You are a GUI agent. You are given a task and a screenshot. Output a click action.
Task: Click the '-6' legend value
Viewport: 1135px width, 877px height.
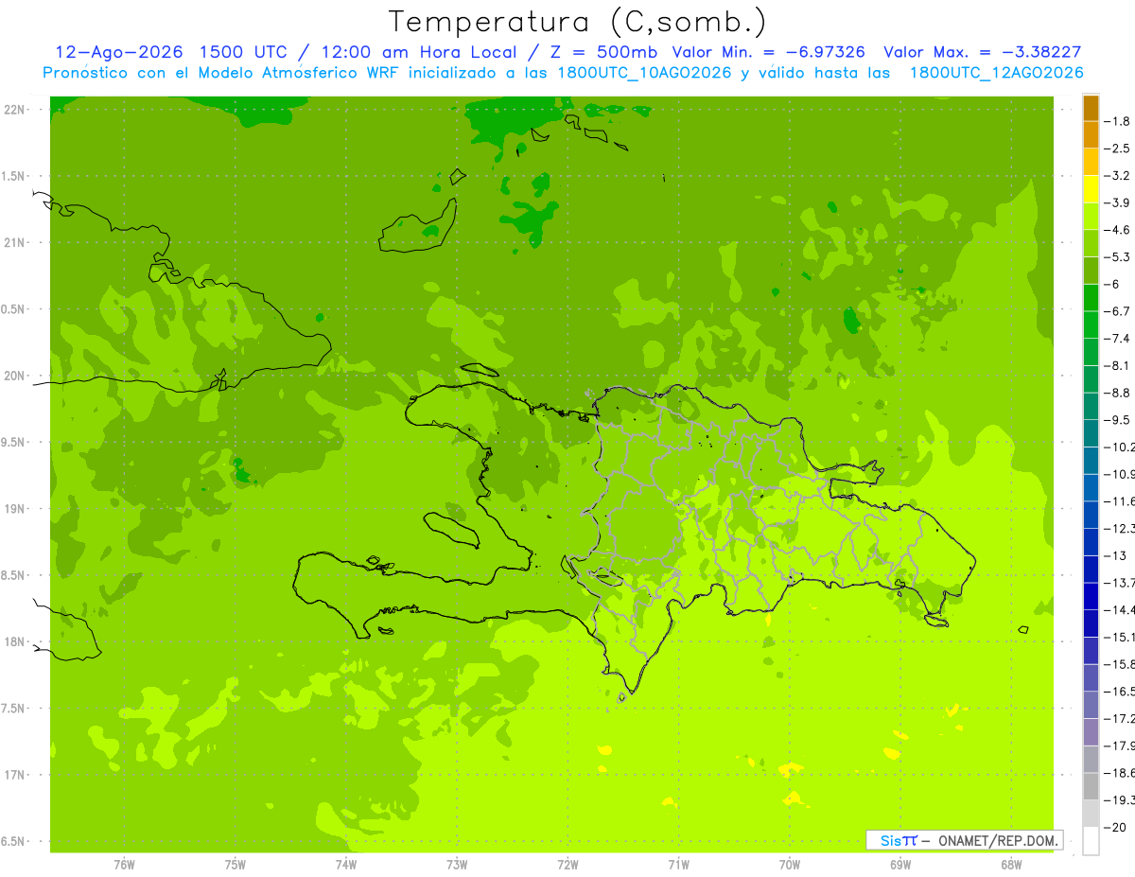(1112, 284)
